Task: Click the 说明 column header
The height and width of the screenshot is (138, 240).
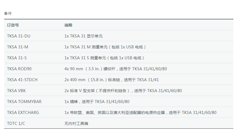Action: pyautogui.click(x=68, y=25)
